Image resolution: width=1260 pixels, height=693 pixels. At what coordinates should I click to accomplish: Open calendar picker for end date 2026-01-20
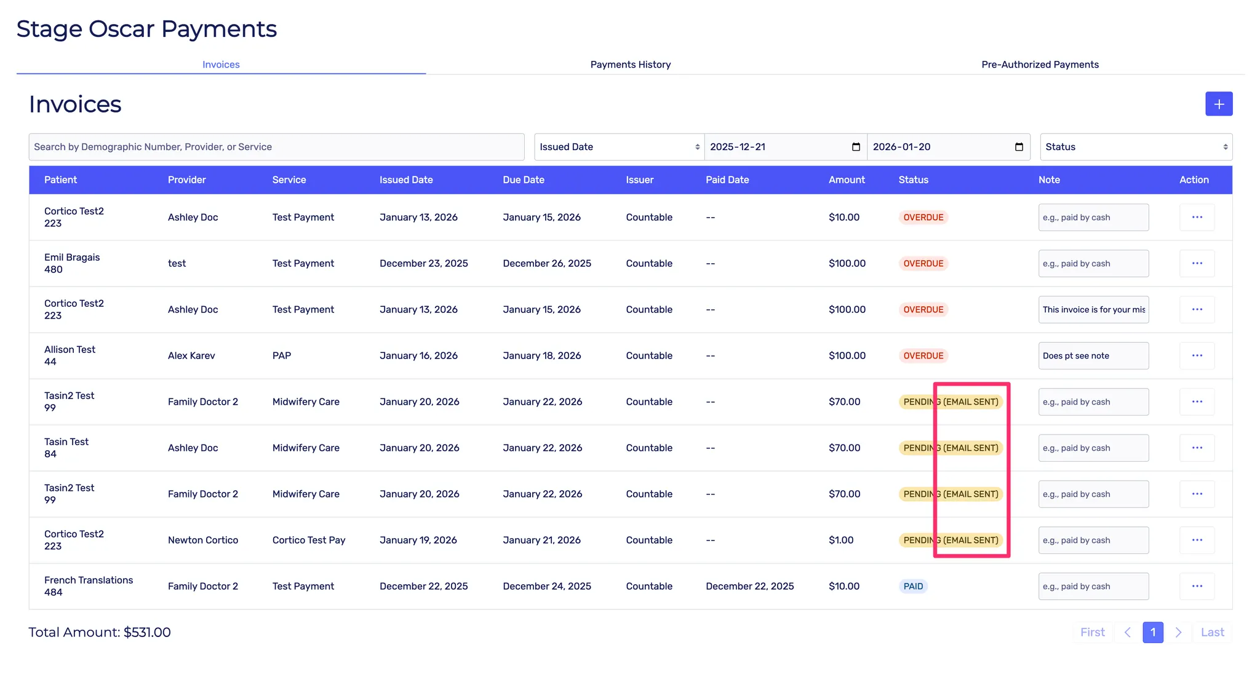point(1018,147)
